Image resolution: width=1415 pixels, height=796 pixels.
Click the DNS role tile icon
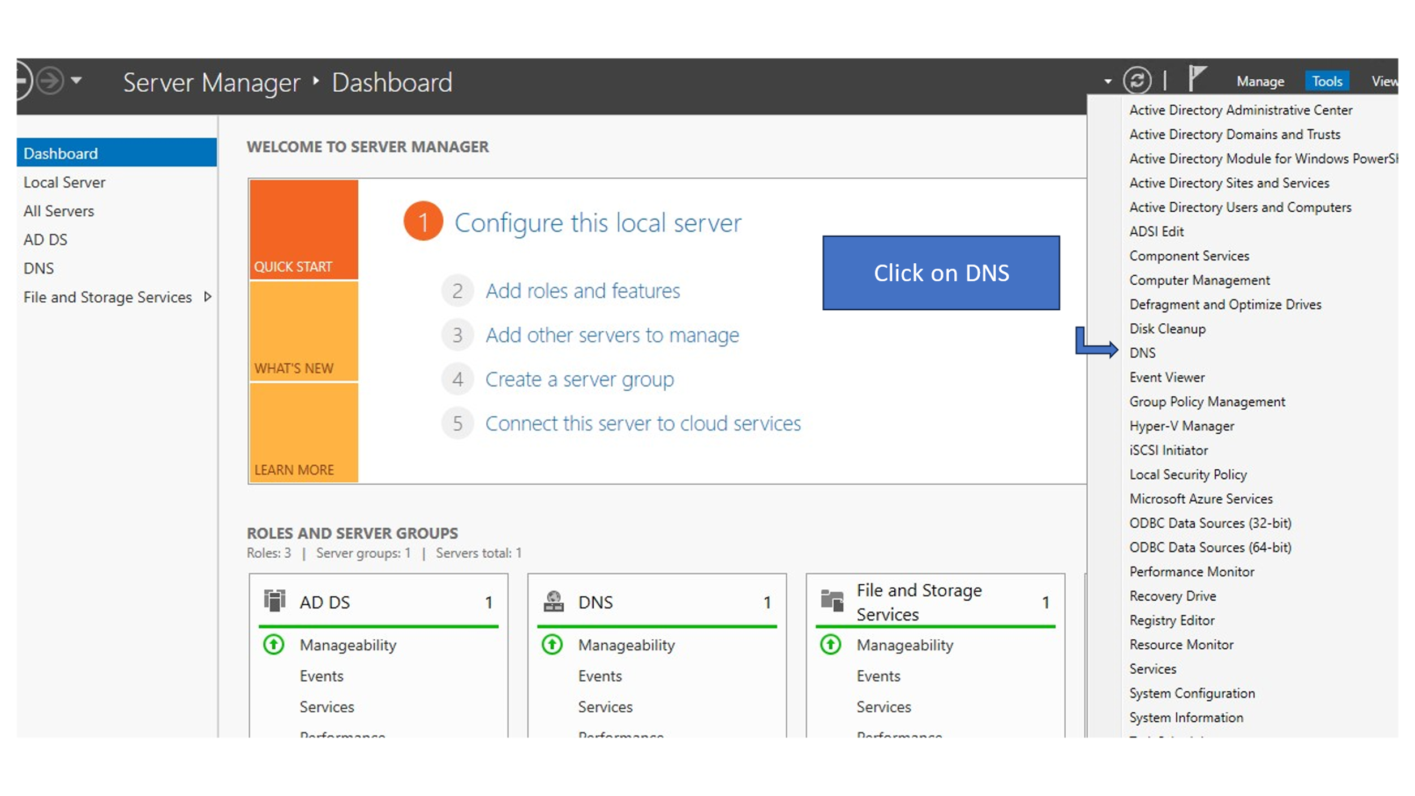(x=554, y=601)
